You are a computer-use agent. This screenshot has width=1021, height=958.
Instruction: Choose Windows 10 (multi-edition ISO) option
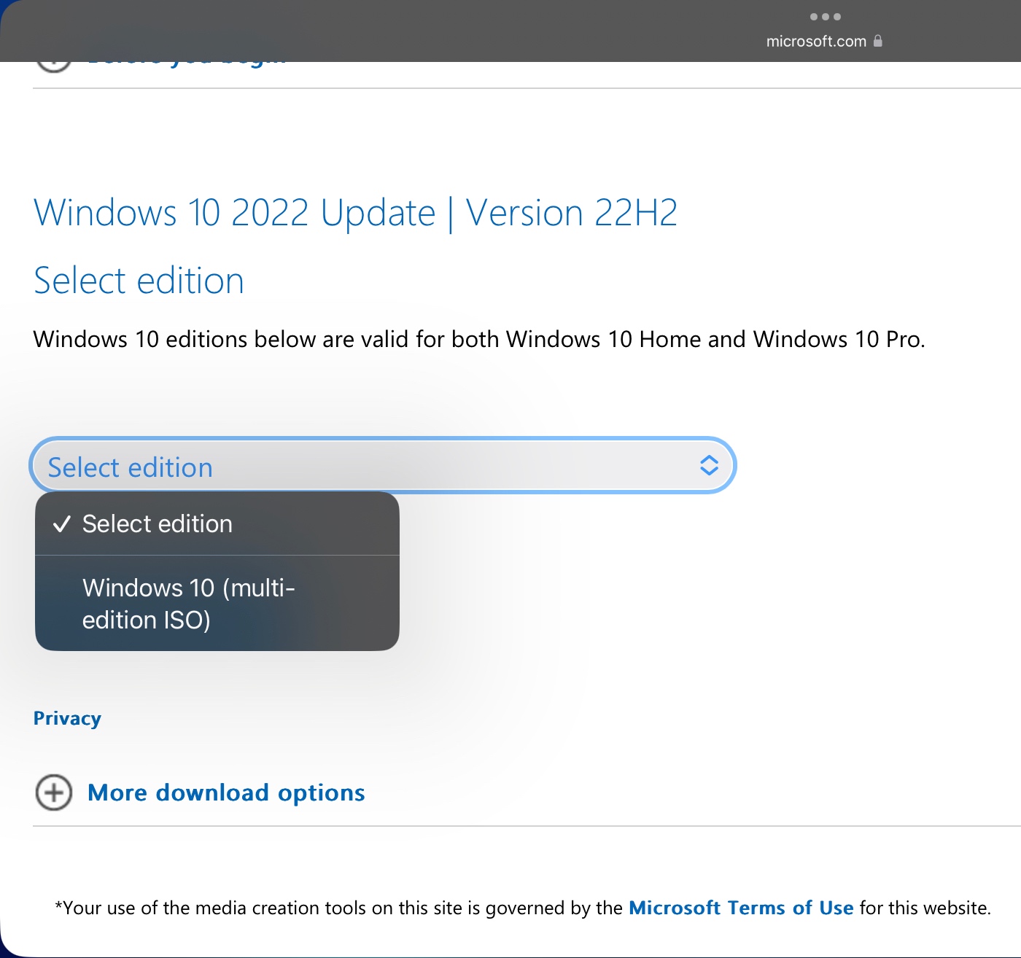[x=217, y=604]
